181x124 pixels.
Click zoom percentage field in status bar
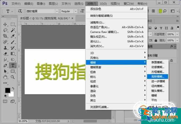click(23, 121)
